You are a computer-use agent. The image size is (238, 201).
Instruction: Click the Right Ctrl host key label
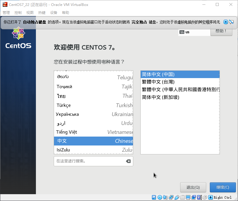[x=223, y=197]
